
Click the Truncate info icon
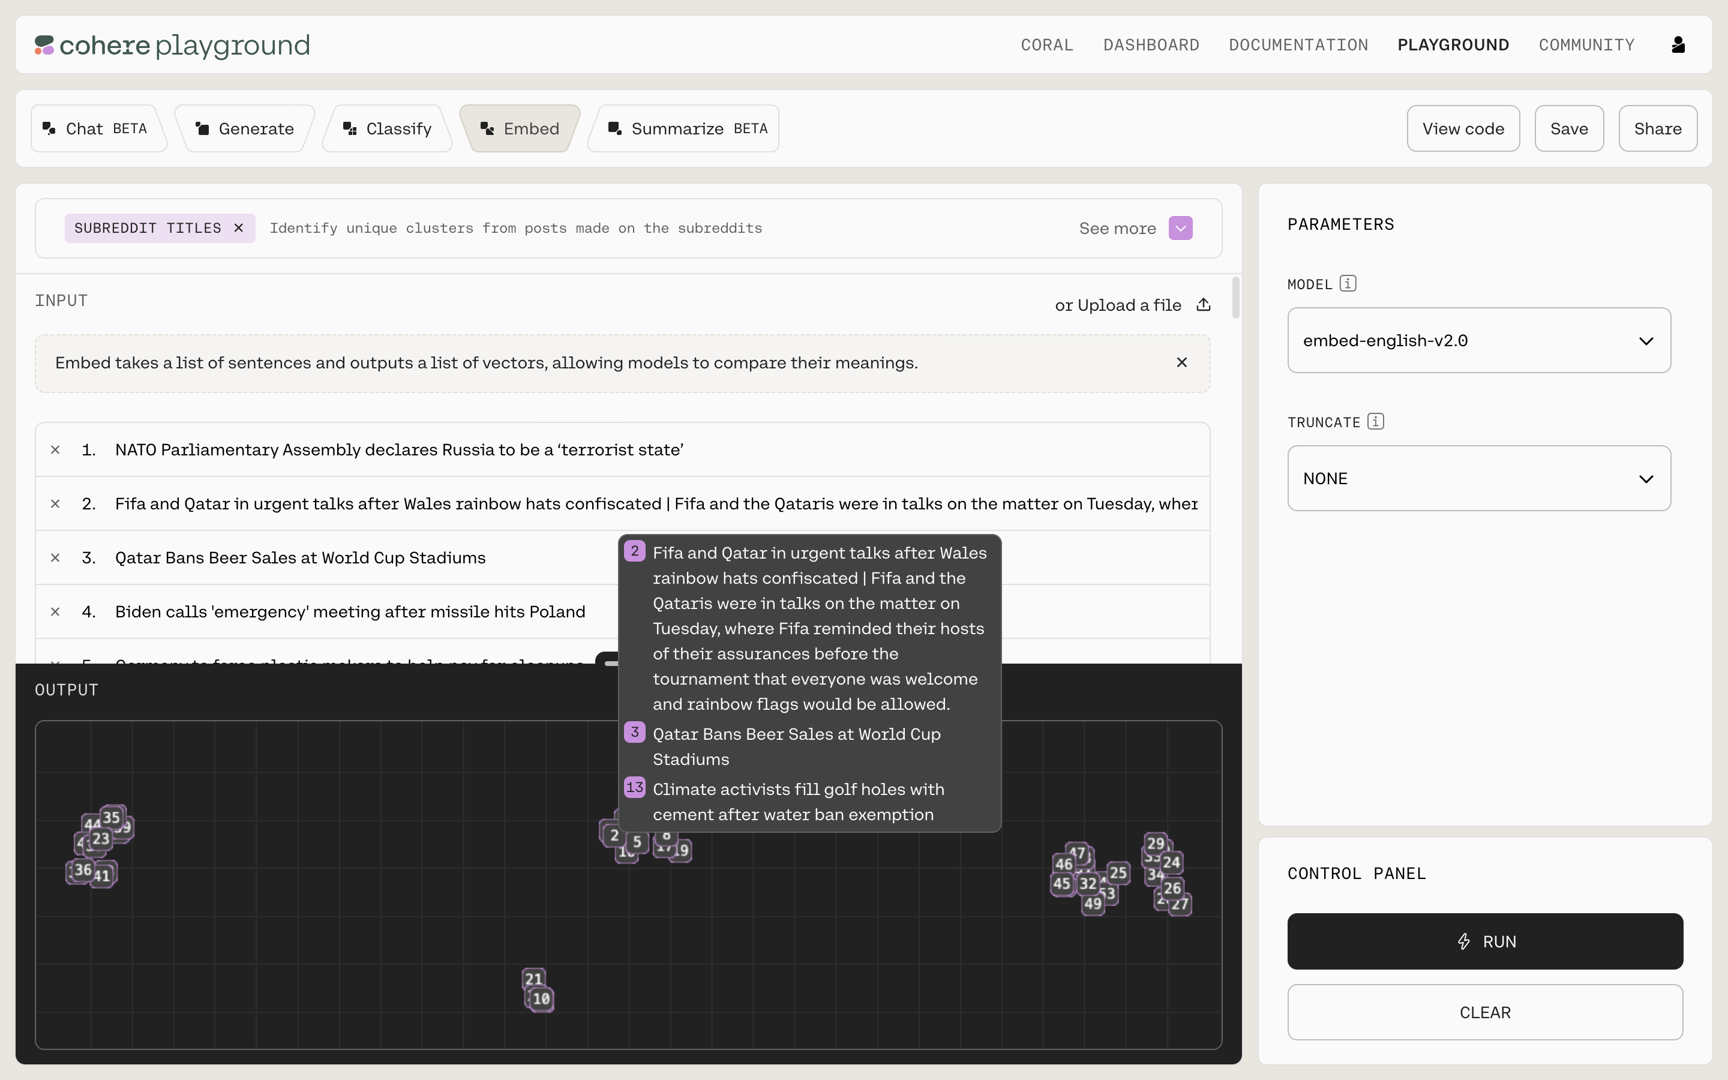1375,421
